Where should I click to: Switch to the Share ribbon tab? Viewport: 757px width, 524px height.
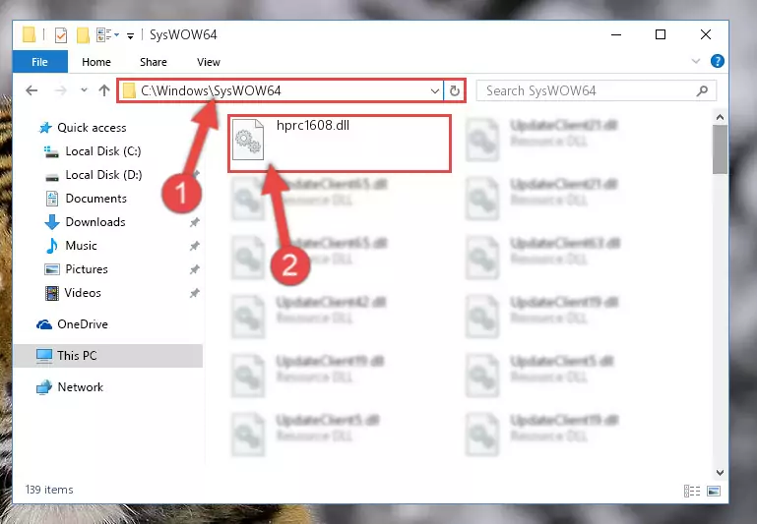click(153, 62)
